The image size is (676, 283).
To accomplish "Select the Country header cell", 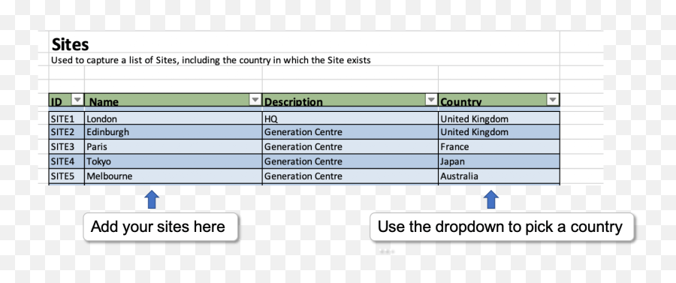I will [499, 100].
